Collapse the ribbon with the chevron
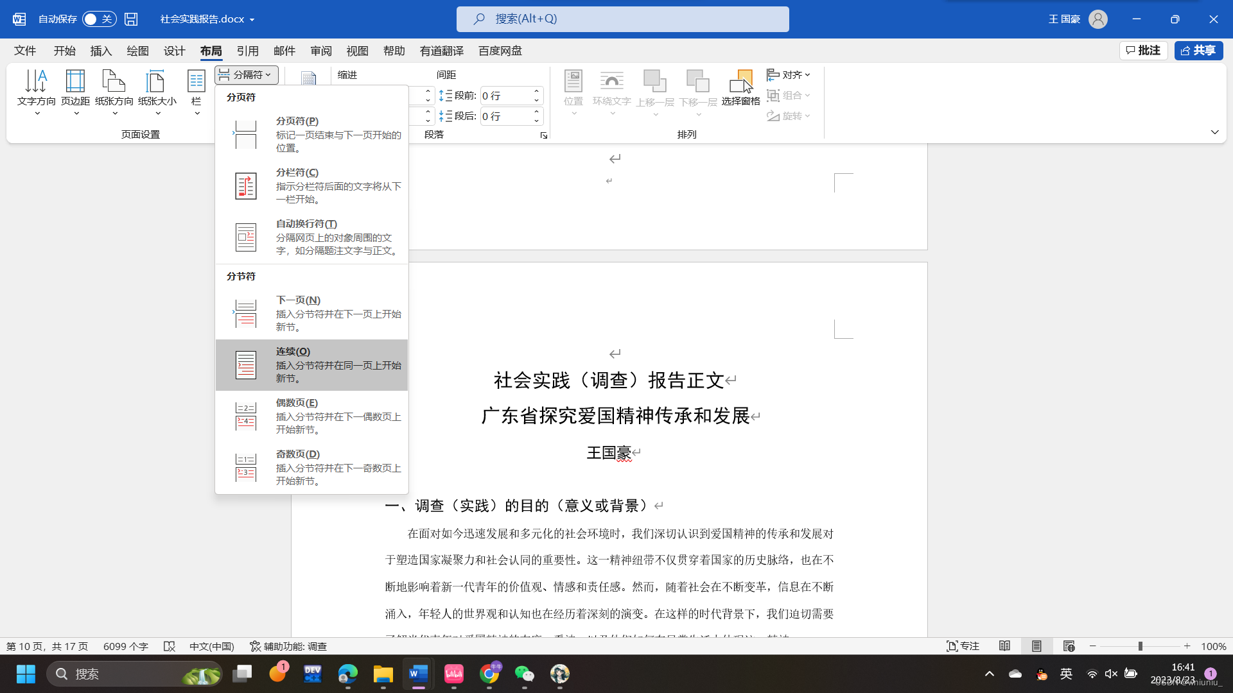Image resolution: width=1233 pixels, height=693 pixels. (x=1214, y=132)
